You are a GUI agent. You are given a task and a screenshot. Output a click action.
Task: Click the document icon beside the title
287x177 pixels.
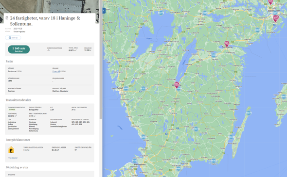7,18
